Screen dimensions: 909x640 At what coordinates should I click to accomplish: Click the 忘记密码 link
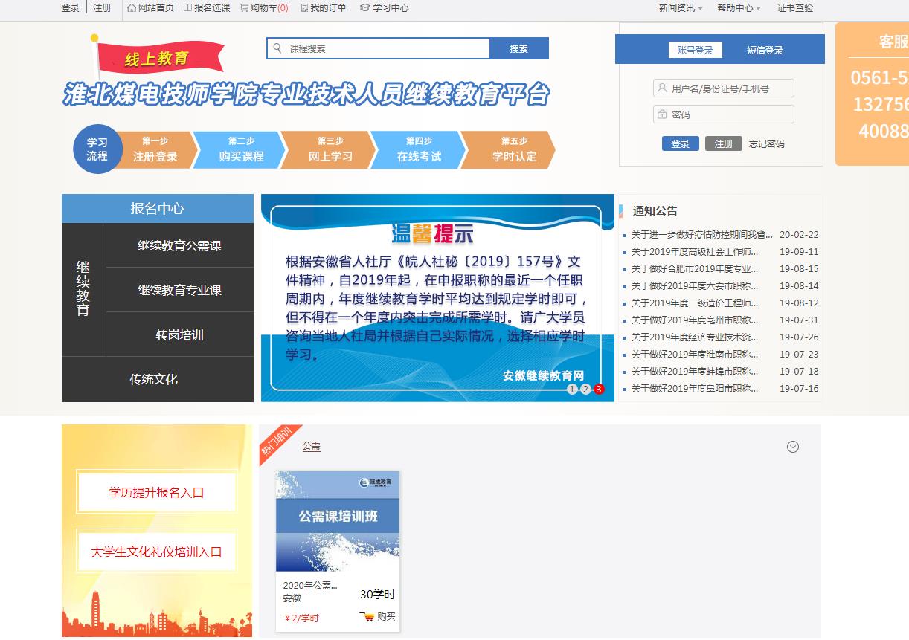click(x=766, y=143)
